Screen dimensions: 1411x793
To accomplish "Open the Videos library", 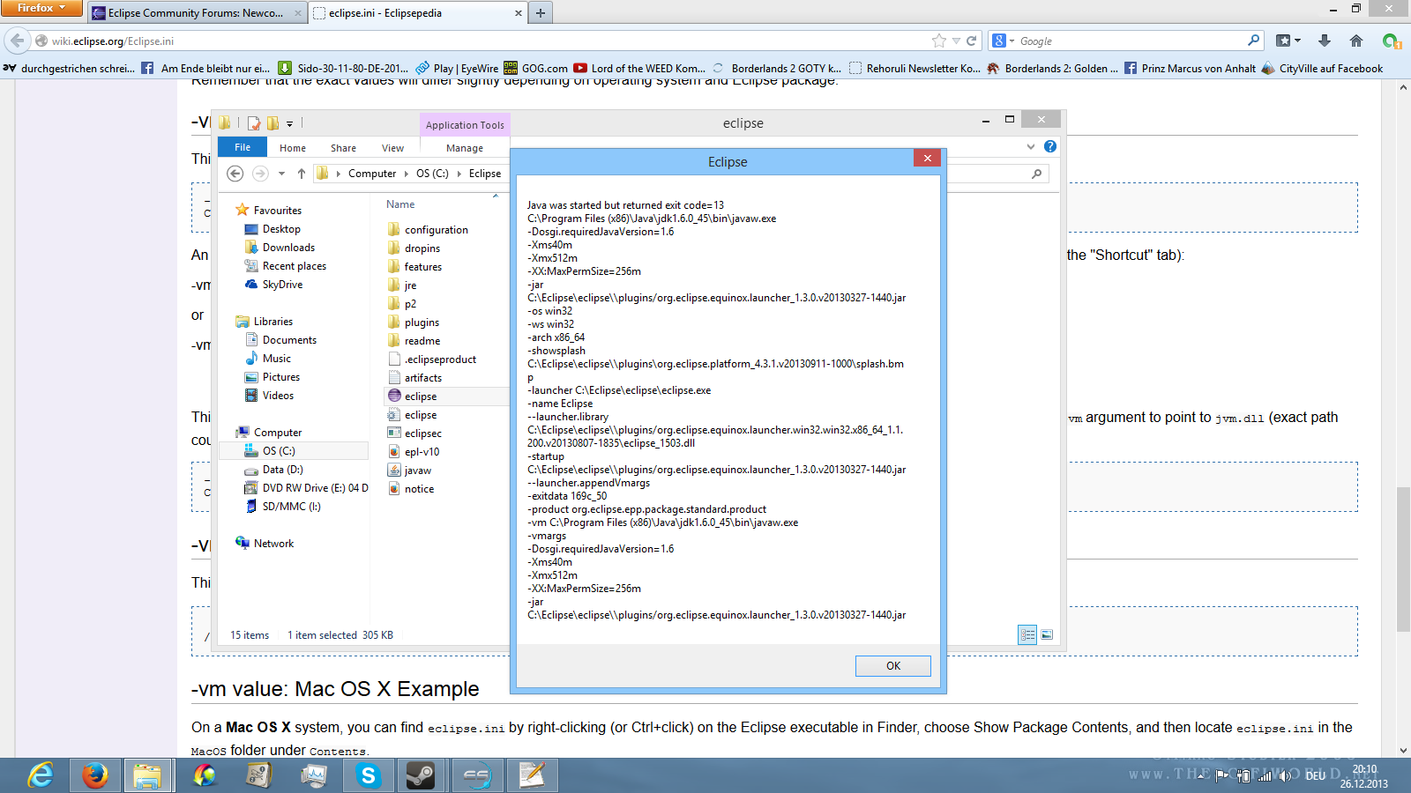I will click(269, 396).
